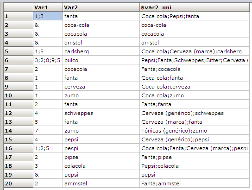Screen dimensions: 252x190
Task: Click Var1 cell containing 1;2;5
Action: pyautogui.click(x=48, y=148)
